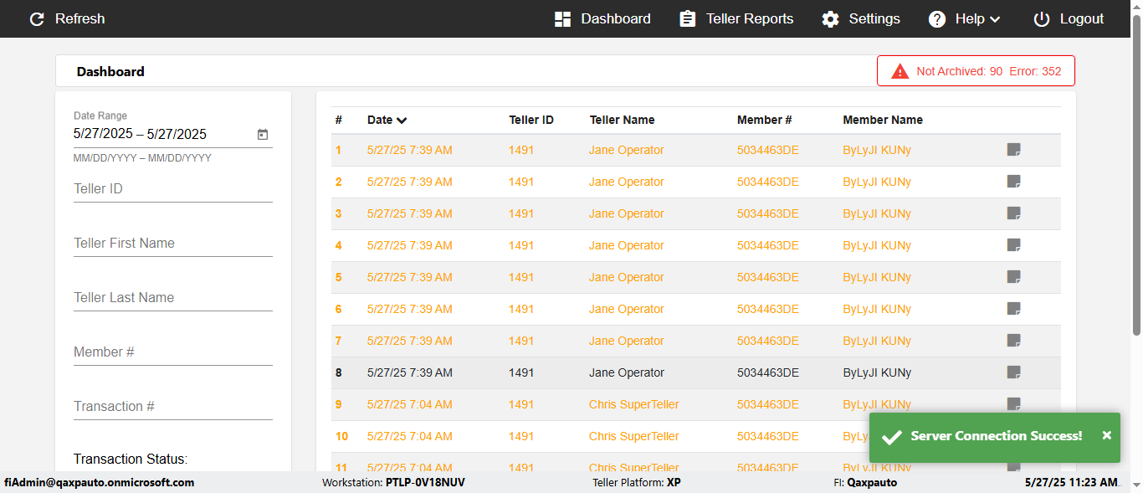Image resolution: width=1143 pixels, height=493 pixels.
Task: Focus the Member # filter field
Action: 172,352
